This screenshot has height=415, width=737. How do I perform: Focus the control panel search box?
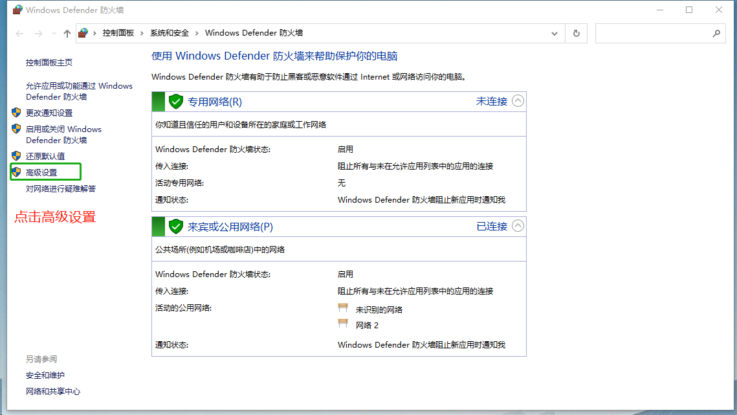(660, 34)
